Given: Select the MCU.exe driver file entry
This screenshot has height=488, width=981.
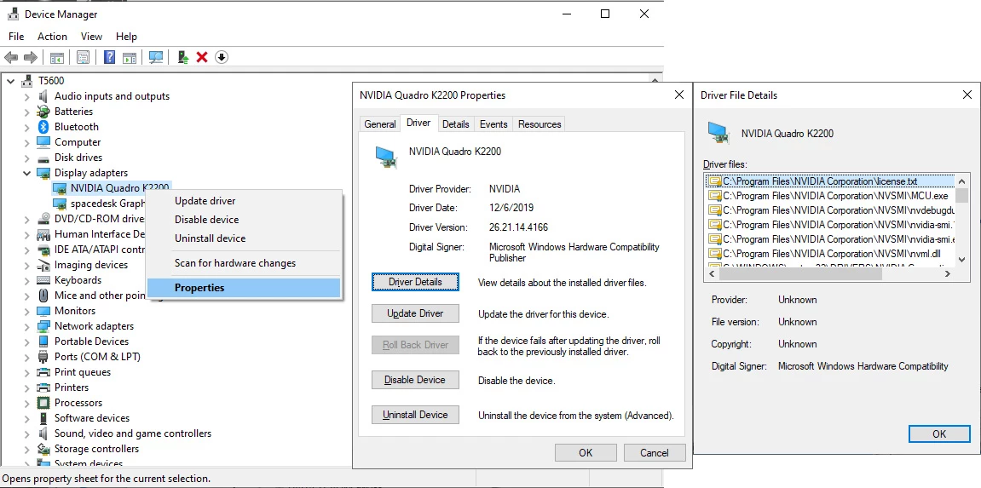Looking at the screenshot, I should 829,196.
